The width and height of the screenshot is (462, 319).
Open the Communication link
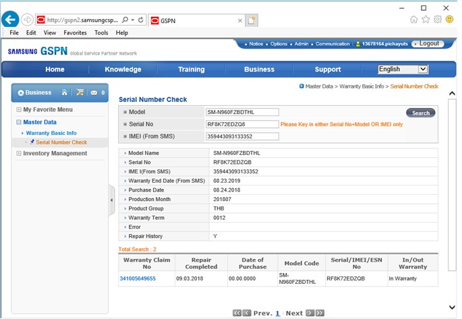tap(333, 44)
